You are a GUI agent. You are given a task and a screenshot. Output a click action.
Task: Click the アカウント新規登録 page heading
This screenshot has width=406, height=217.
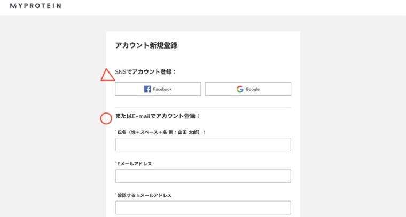[146, 45]
